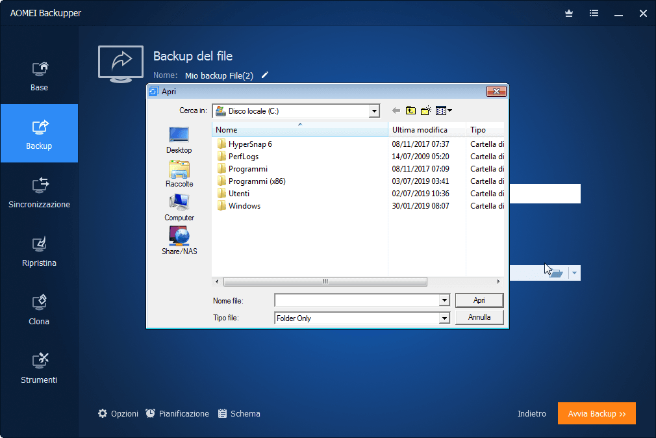Minimize the AOMEI Backupper window
Screen dimensions: 656x438
[618, 14]
